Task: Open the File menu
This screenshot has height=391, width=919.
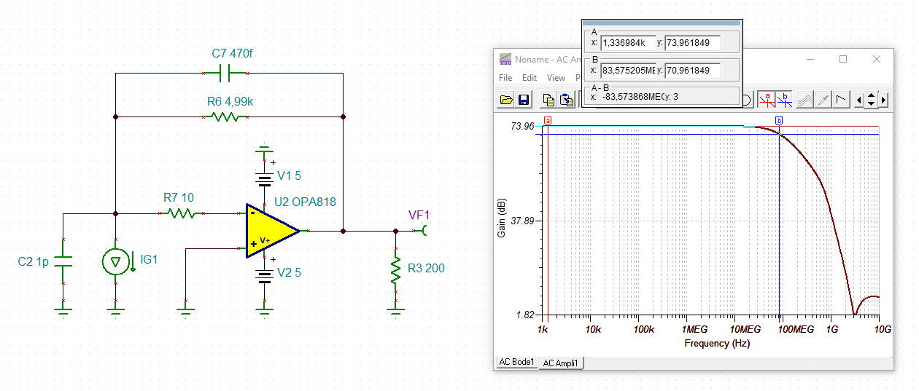Action: [505, 77]
